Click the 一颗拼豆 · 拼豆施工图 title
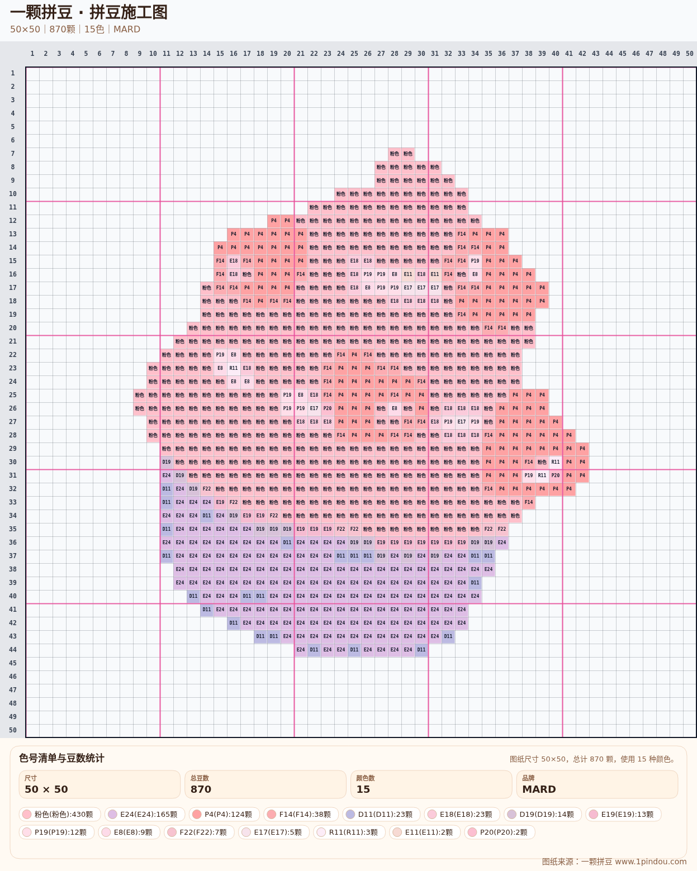 (89, 12)
